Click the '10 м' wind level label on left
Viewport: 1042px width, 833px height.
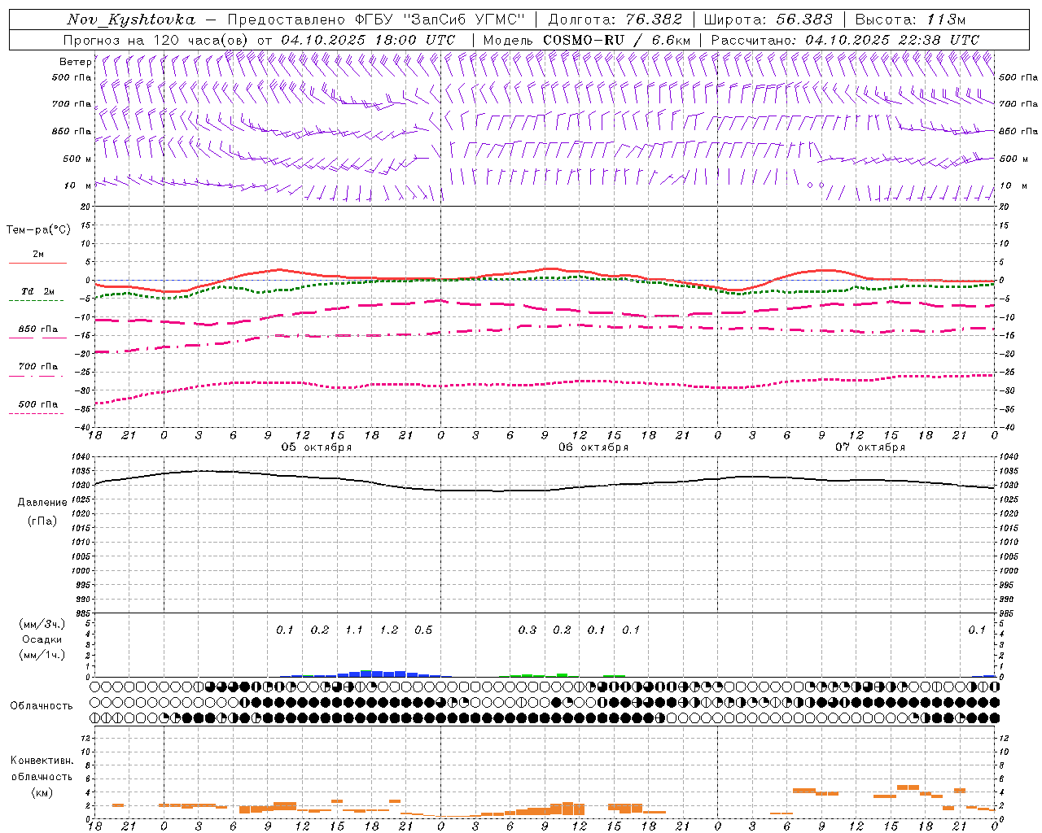tap(78, 186)
